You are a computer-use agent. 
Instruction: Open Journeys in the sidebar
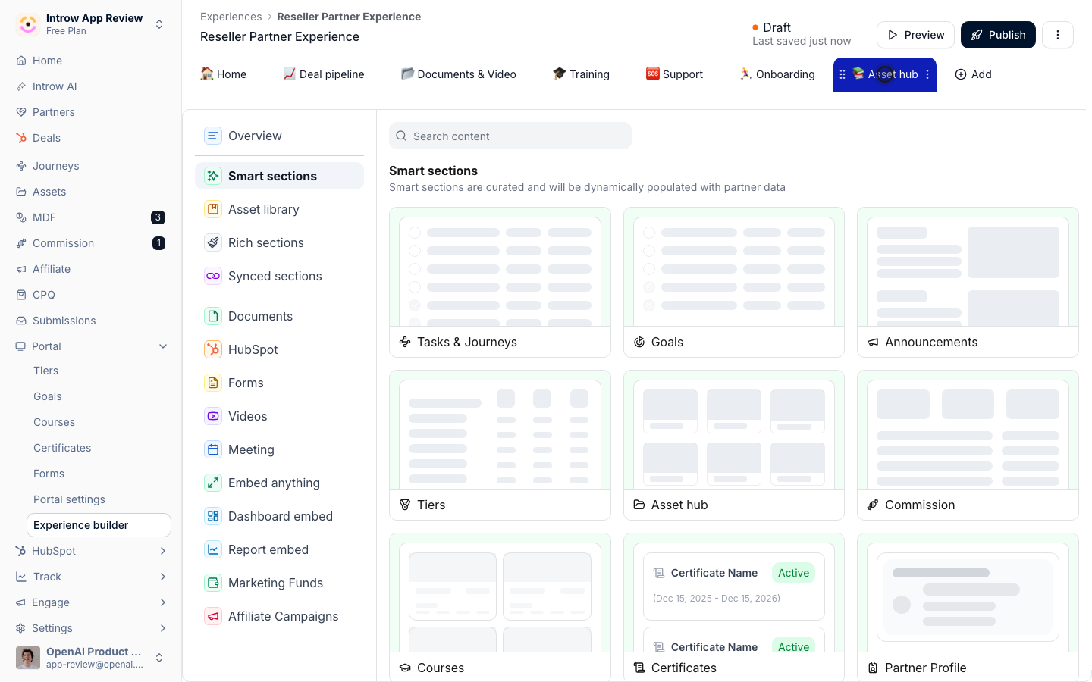click(x=55, y=166)
